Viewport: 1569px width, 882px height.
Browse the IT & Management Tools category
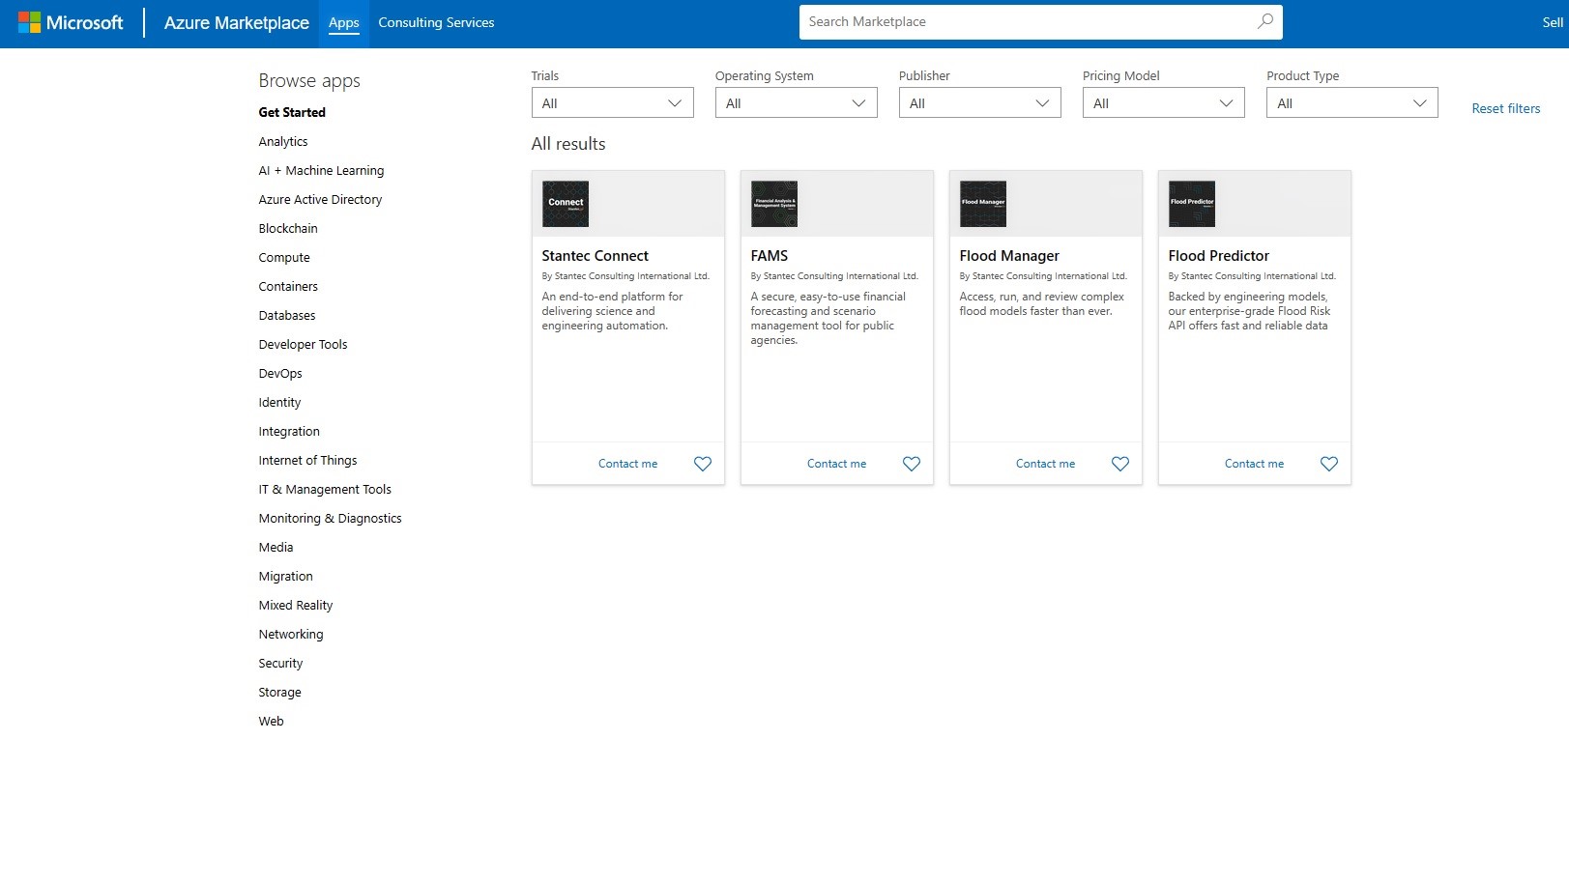click(x=325, y=489)
